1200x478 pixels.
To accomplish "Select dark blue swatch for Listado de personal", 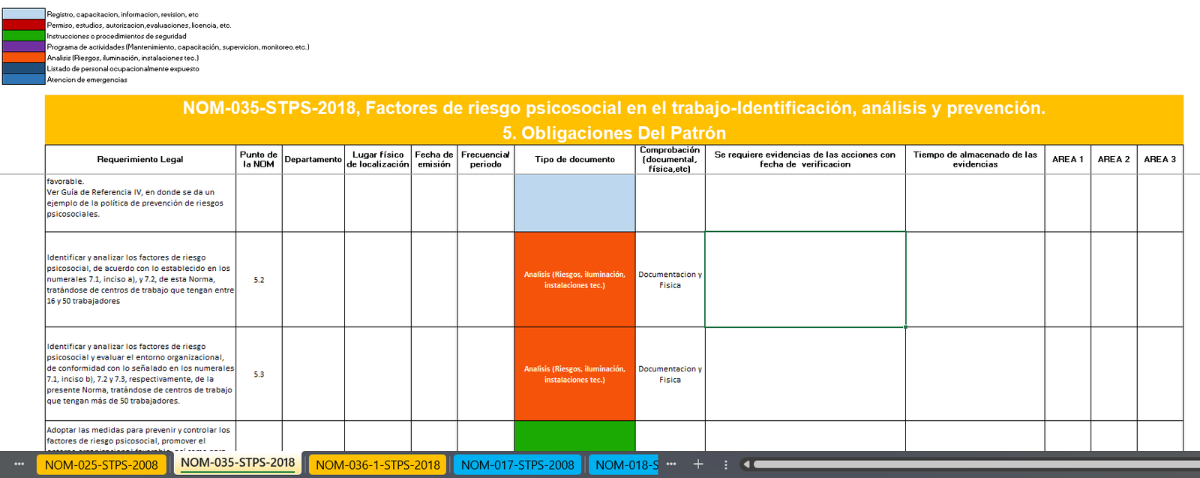I will tap(23, 68).
